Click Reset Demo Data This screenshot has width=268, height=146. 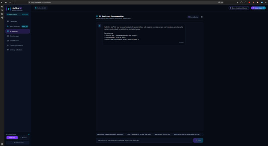18,143
